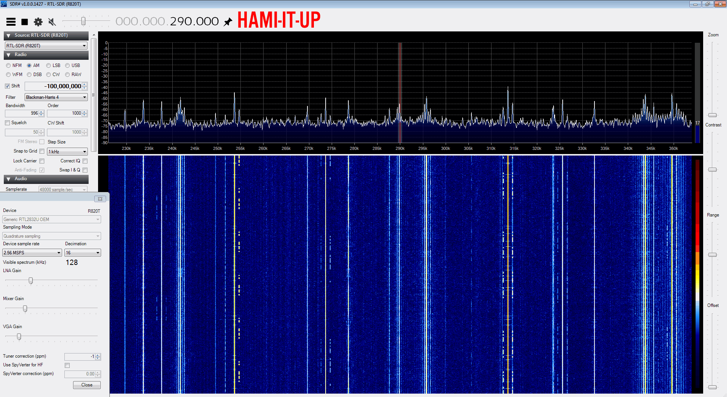Click the Bandwidth field showing 996
Viewport: 727px width, 397px height.
(x=22, y=113)
